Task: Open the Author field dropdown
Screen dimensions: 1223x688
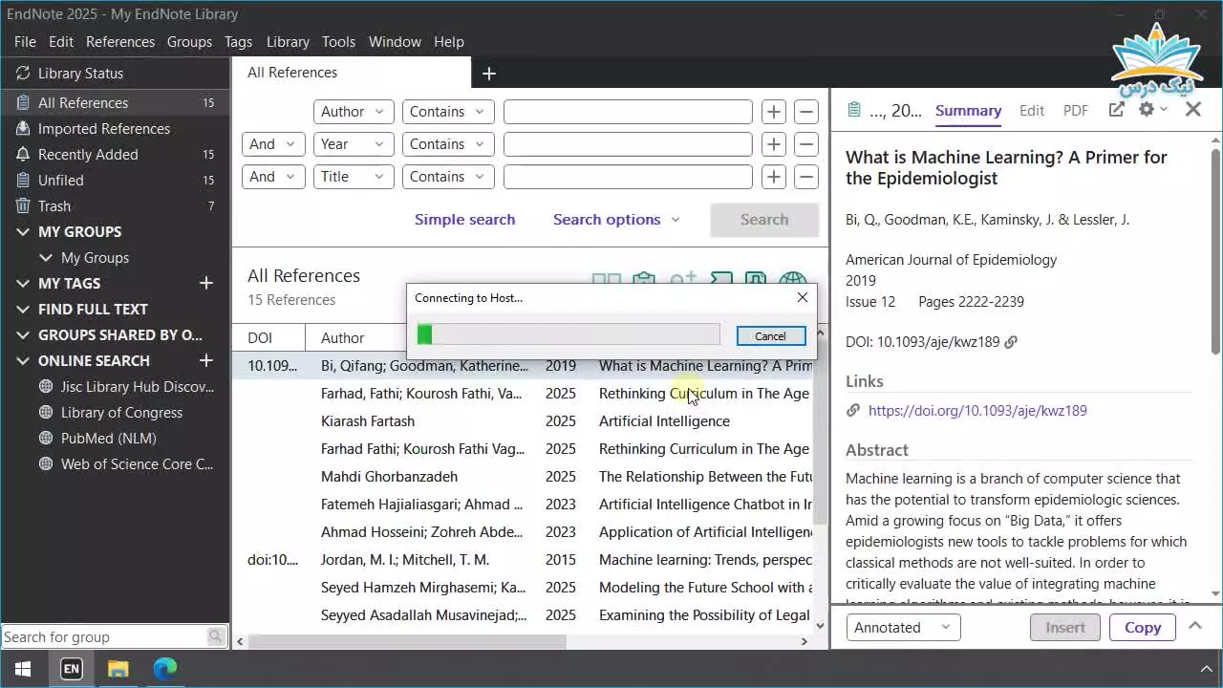Action: point(354,112)
